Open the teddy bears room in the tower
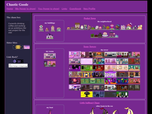Image resolution: width=152 pixels, height=114 pixels. click(122, 61)
